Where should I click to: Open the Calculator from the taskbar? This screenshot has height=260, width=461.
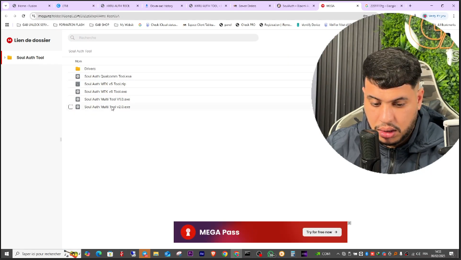click(x=293, y=254)
